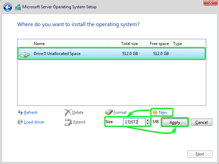This screenshot has height=164, width=219.
Task: Increase size with the up spinner arrow
Action: point(148,120)
